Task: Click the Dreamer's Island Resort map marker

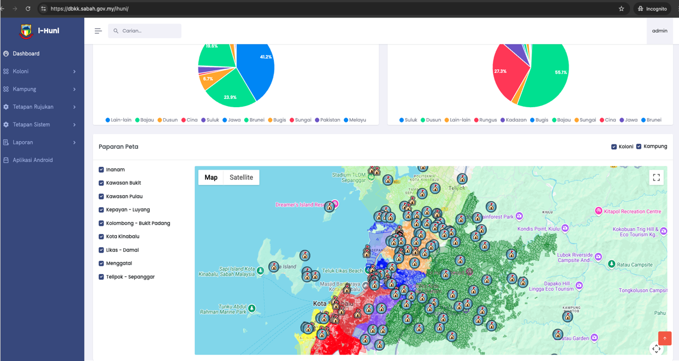Action: 335,204
